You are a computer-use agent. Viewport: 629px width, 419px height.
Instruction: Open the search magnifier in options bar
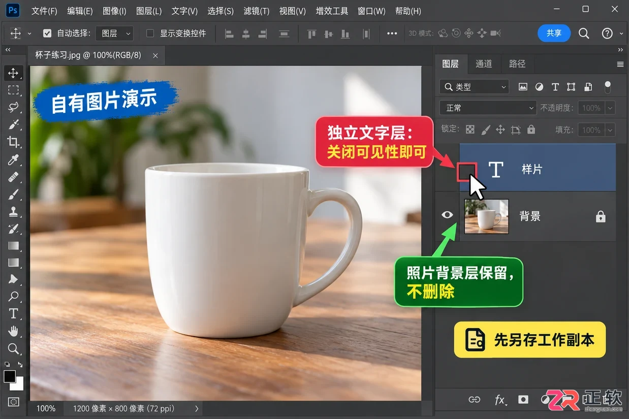point(584,34)
